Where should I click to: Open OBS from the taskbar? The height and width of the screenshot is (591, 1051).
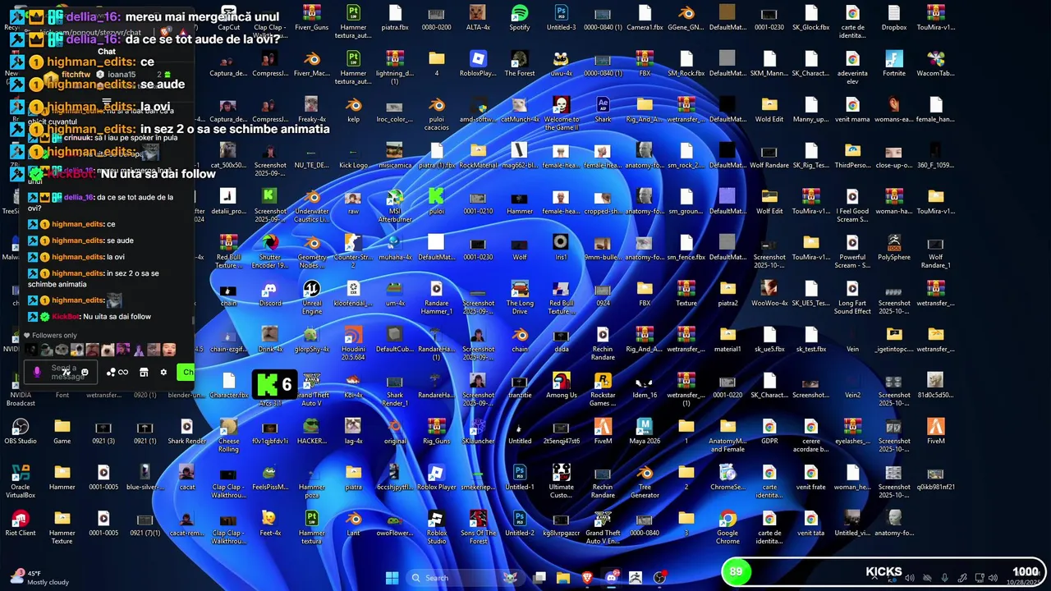pos(659,578)
